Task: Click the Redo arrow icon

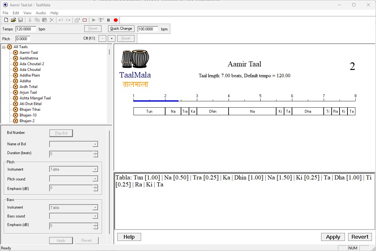Action: [x=68, y=20]
